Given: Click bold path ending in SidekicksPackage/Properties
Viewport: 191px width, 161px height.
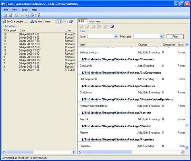Looking at the screenshot, I should pos(118,140).
